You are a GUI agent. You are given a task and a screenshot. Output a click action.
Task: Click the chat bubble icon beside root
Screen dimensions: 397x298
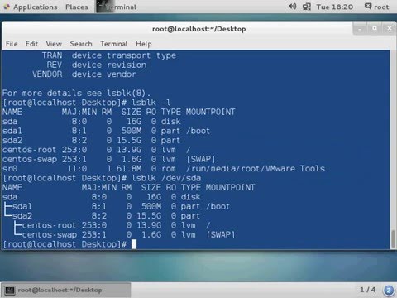tap(368, 7)
